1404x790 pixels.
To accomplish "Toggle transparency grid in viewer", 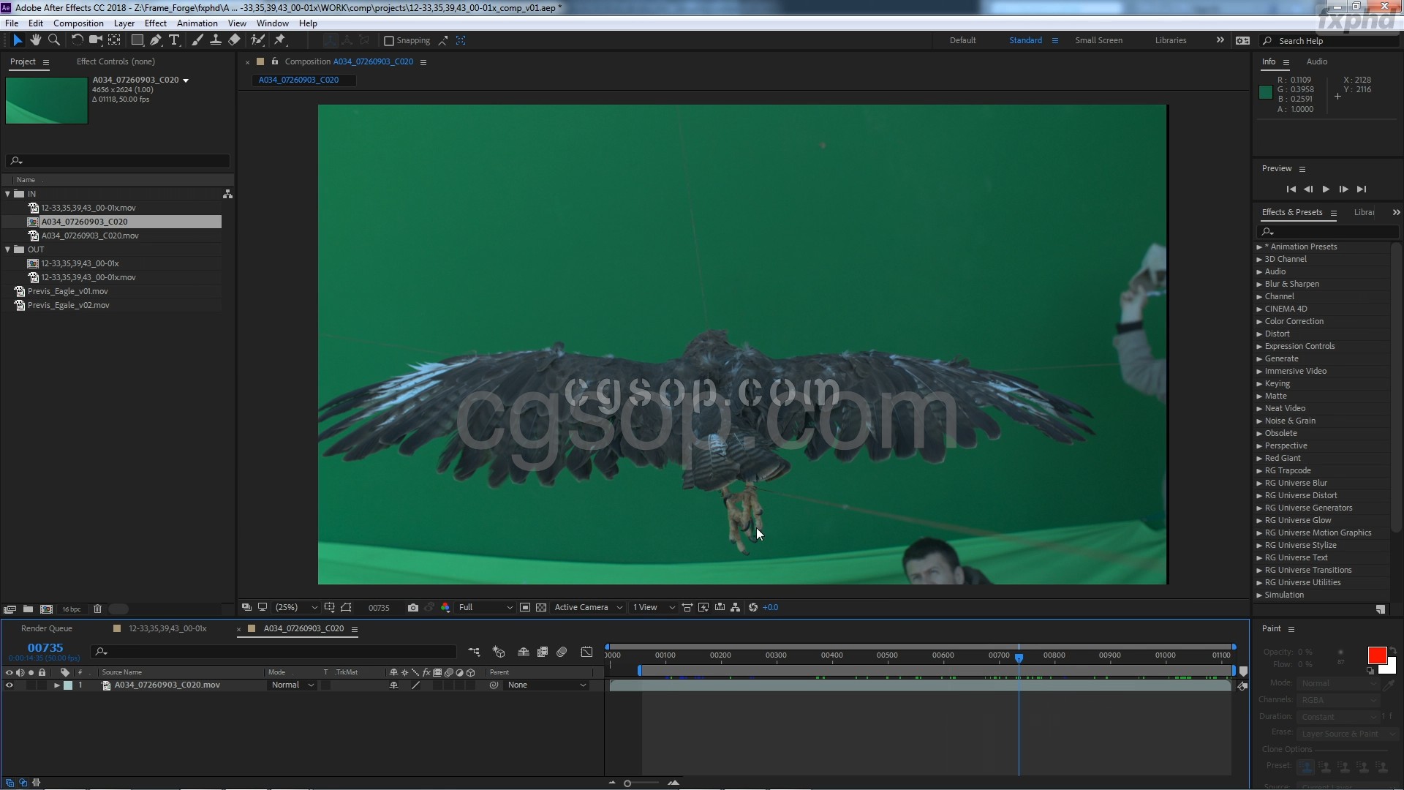I will [541, 607].
